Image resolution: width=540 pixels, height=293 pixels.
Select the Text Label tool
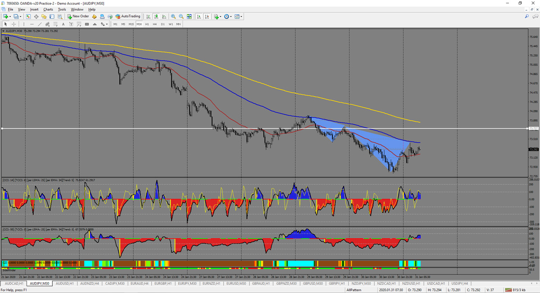[71, 24]
